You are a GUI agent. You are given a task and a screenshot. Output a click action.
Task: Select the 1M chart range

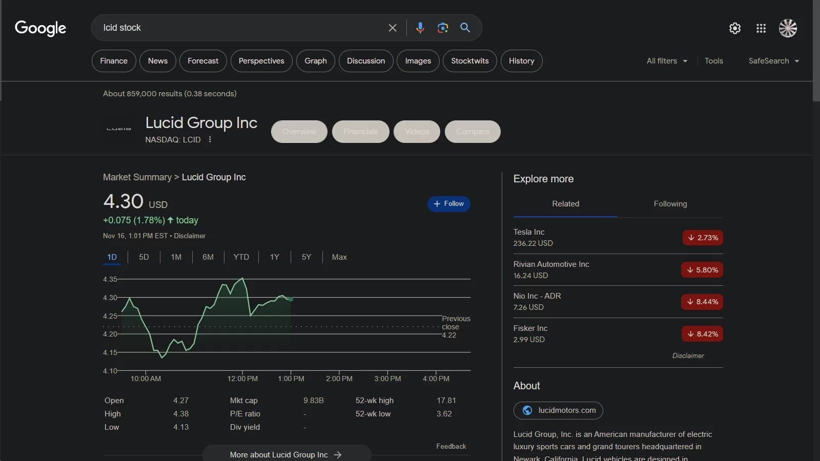point(176,257)
